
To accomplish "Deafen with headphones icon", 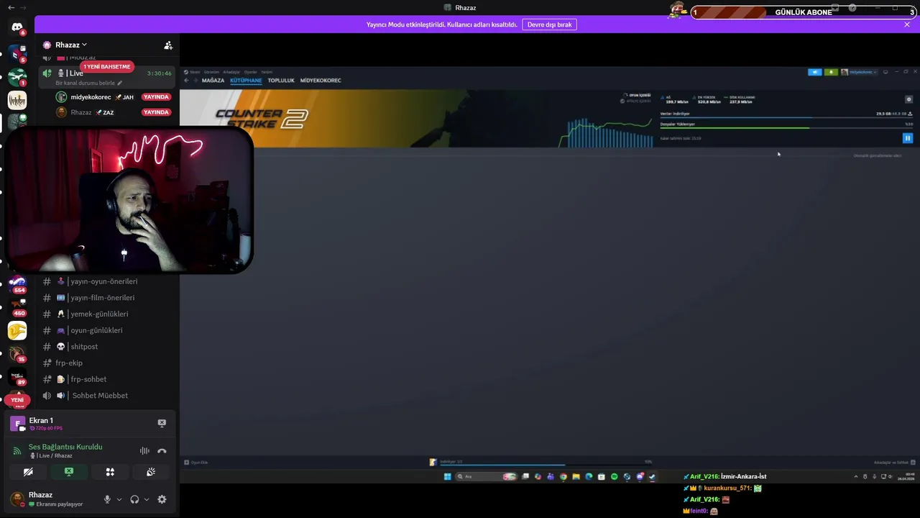I will (134, 499).
